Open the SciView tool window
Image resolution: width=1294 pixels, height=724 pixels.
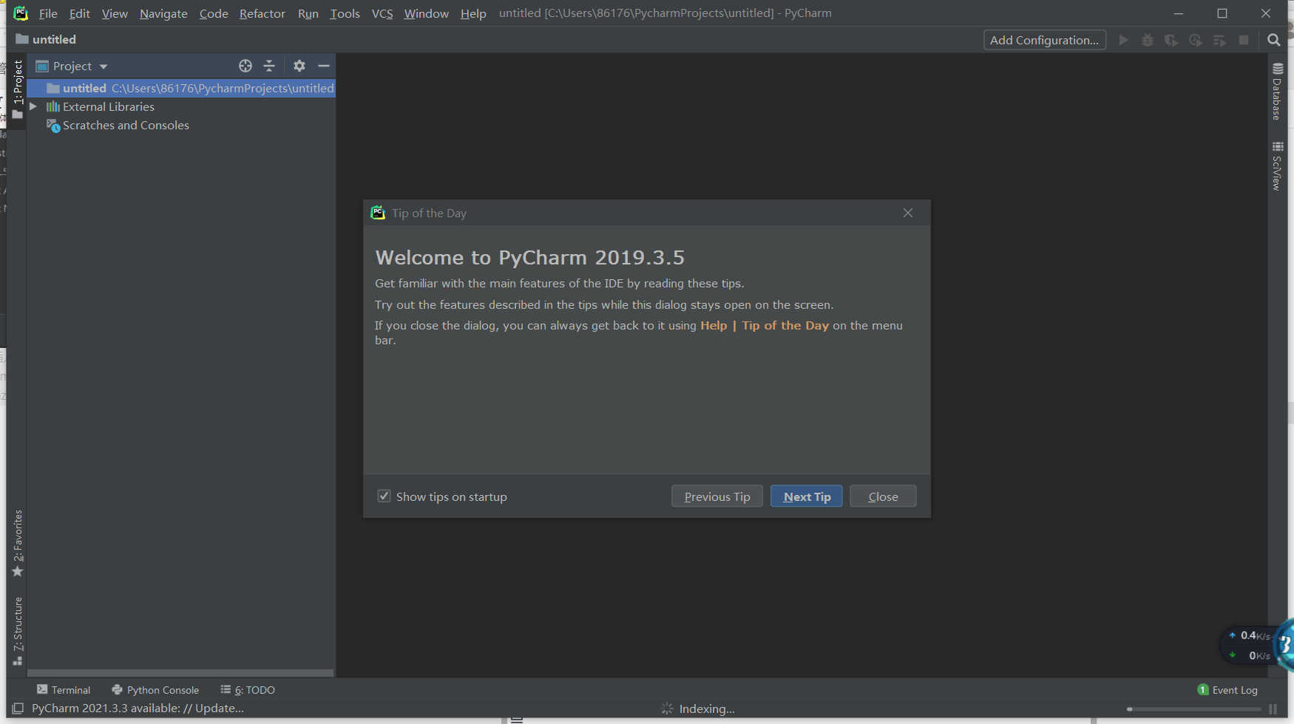tap(1277, 166)
